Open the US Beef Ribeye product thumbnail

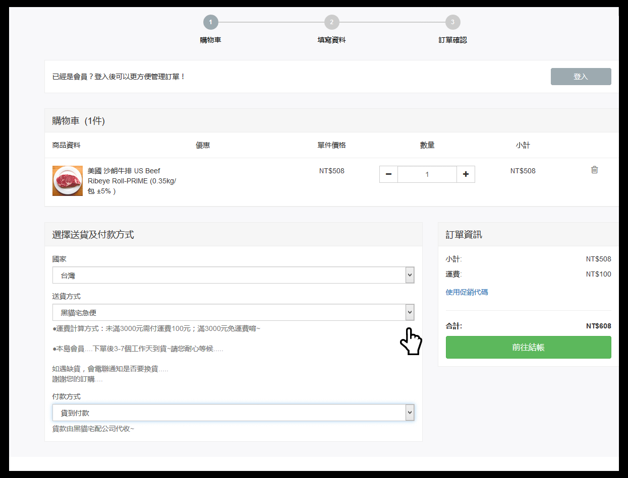coord(68,181)
